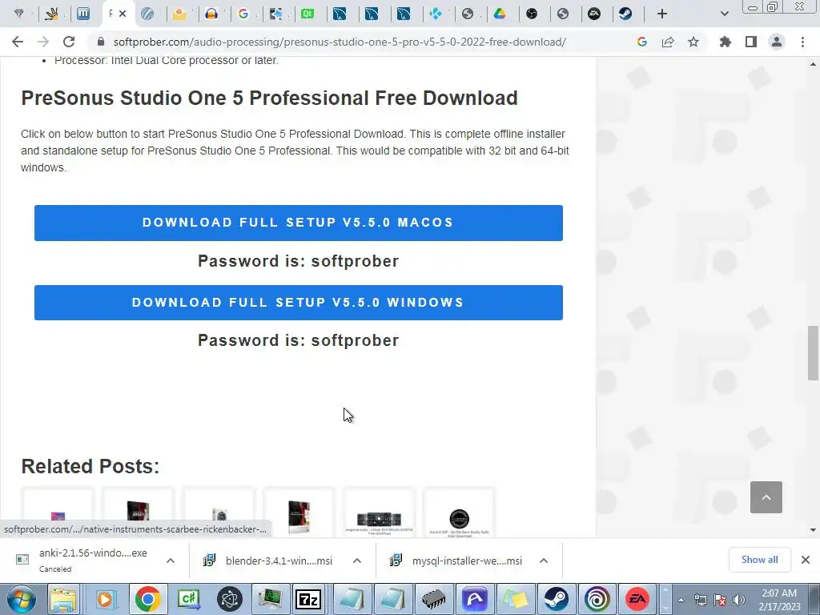Toggle the browser side panel
The image size is (820, 615).
click(751, 42)
